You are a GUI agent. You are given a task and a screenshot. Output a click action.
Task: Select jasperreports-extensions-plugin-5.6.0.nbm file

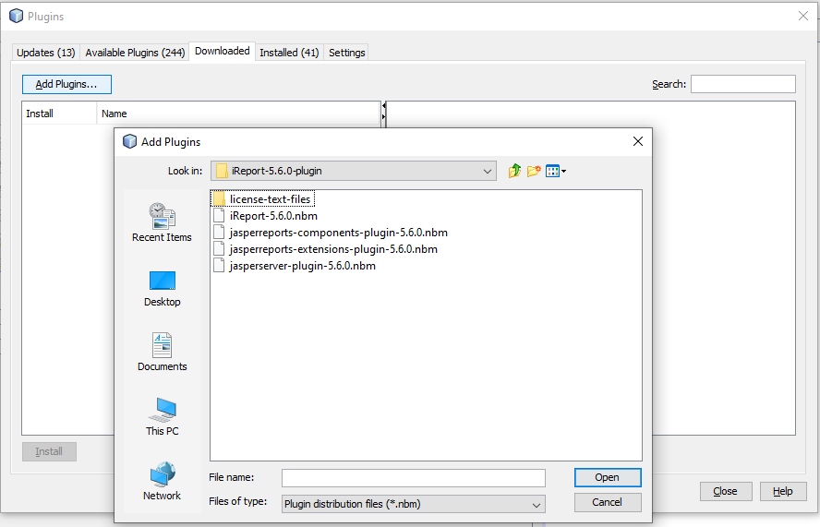[x=325, y=249]
